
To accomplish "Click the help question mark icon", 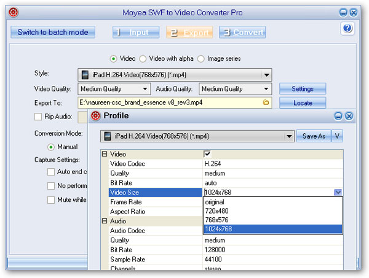I will pyautogui.click(x=347, y=28).
